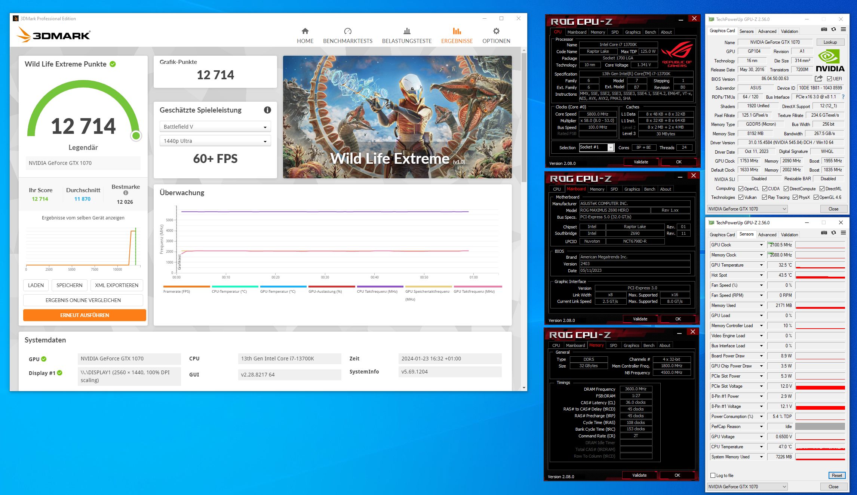This screenshot has width=857, height=495.
Task: Expand the Board Power Draw sensor dropdown
Action: (x=761, y=356)
